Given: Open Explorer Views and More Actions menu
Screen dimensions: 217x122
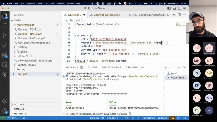Looking at the screenshot, I should click(x=57, y=15).
